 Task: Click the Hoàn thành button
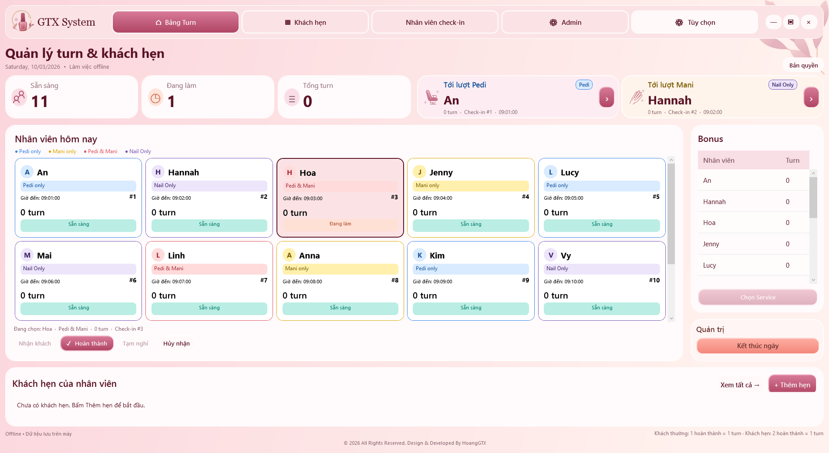[87, 343]
